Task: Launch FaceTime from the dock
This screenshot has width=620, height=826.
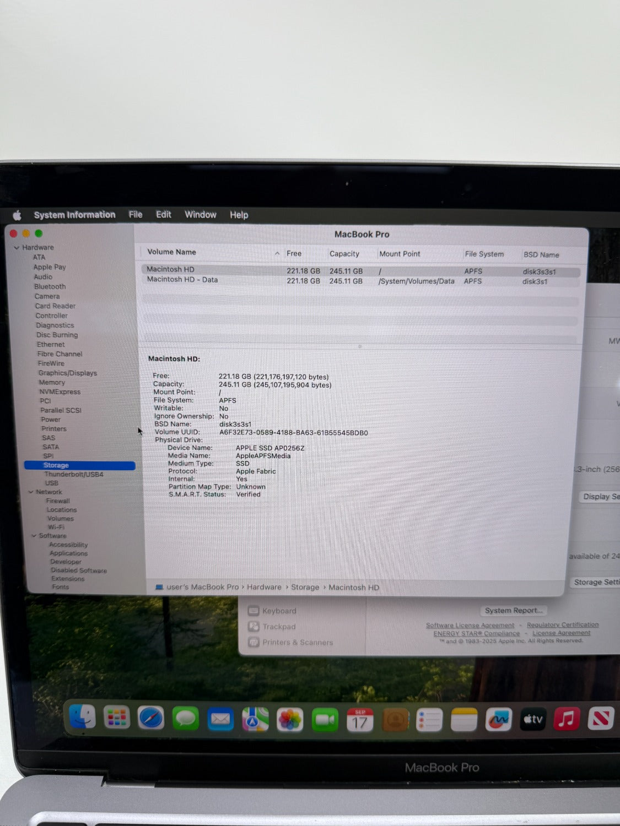Action: tap(325, 720)
